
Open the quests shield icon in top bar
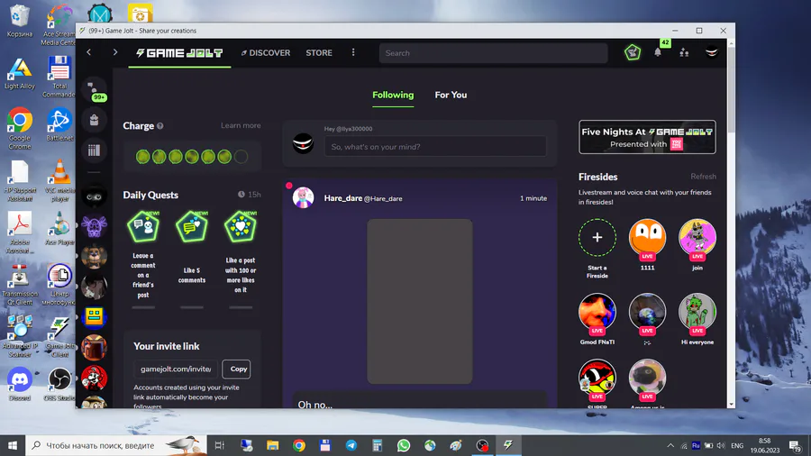[633, 52]
